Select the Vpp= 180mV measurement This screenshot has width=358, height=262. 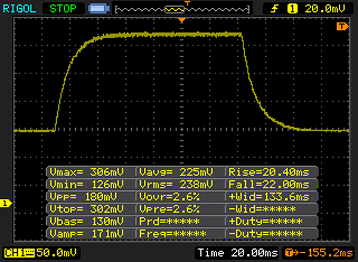91,196
